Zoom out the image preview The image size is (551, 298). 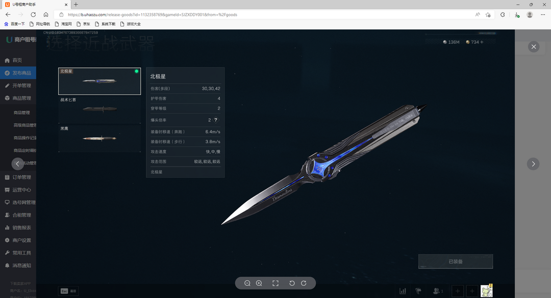coord(247,283)
